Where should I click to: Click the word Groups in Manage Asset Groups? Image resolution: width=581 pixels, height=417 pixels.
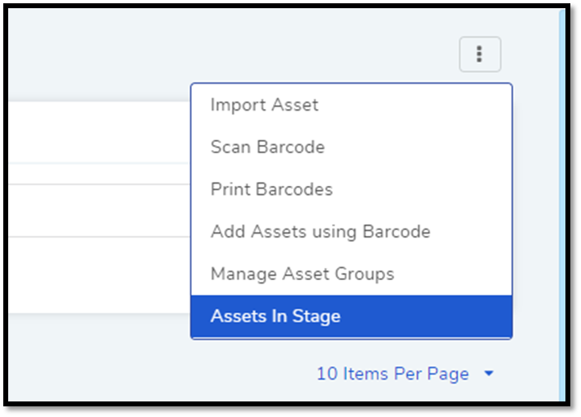point(364,274)
